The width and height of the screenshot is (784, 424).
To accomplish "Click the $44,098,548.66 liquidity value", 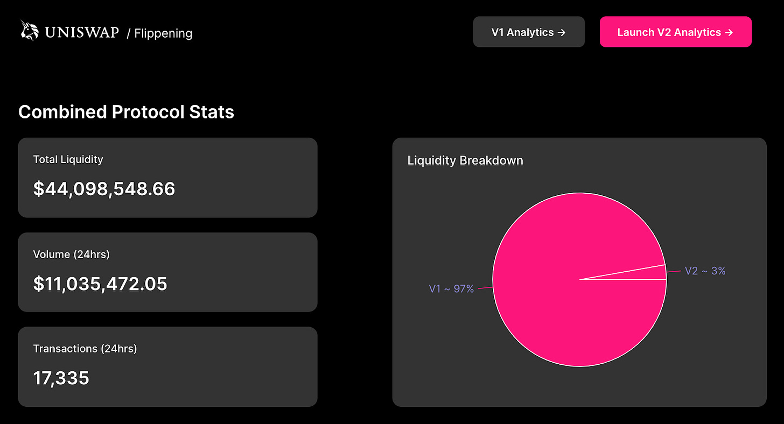I will 104,189.
